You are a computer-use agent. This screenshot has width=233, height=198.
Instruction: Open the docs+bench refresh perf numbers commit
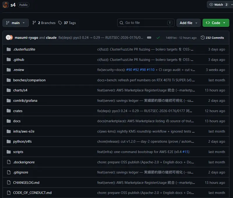coord(146,80)
